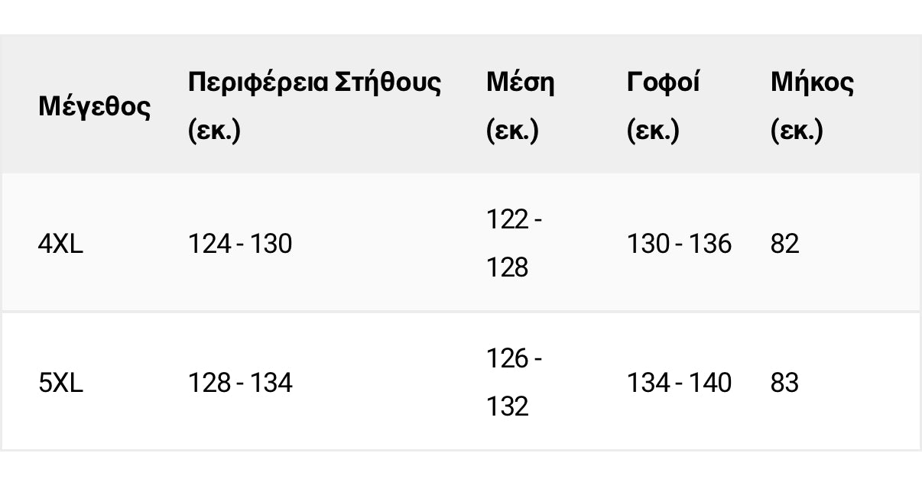The image size is (922, 479).
Task: Click hips value 134 - 140
Action: (679, 383)
